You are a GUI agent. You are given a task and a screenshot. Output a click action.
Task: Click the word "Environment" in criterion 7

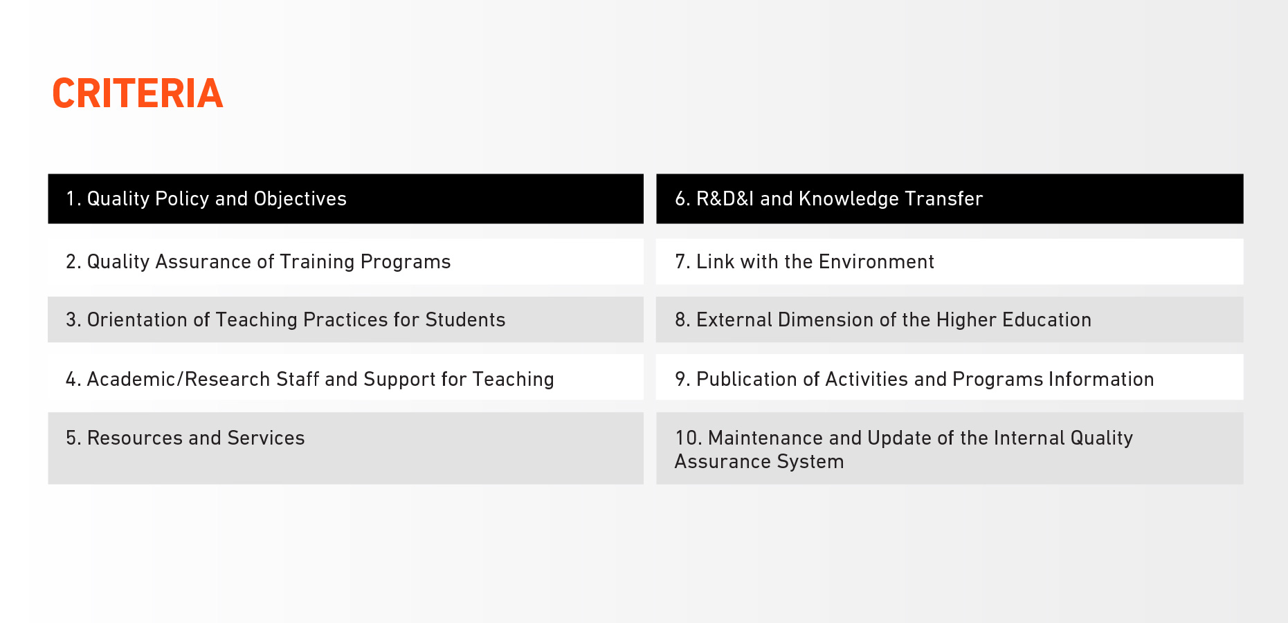click(876, 262)
